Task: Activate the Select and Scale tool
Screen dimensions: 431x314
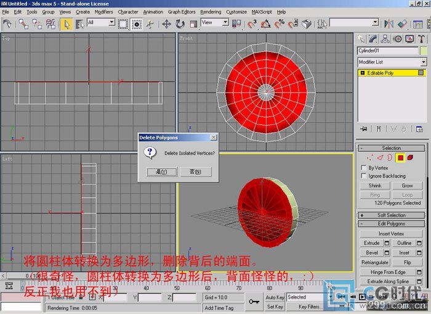Action: pos(193,24)
